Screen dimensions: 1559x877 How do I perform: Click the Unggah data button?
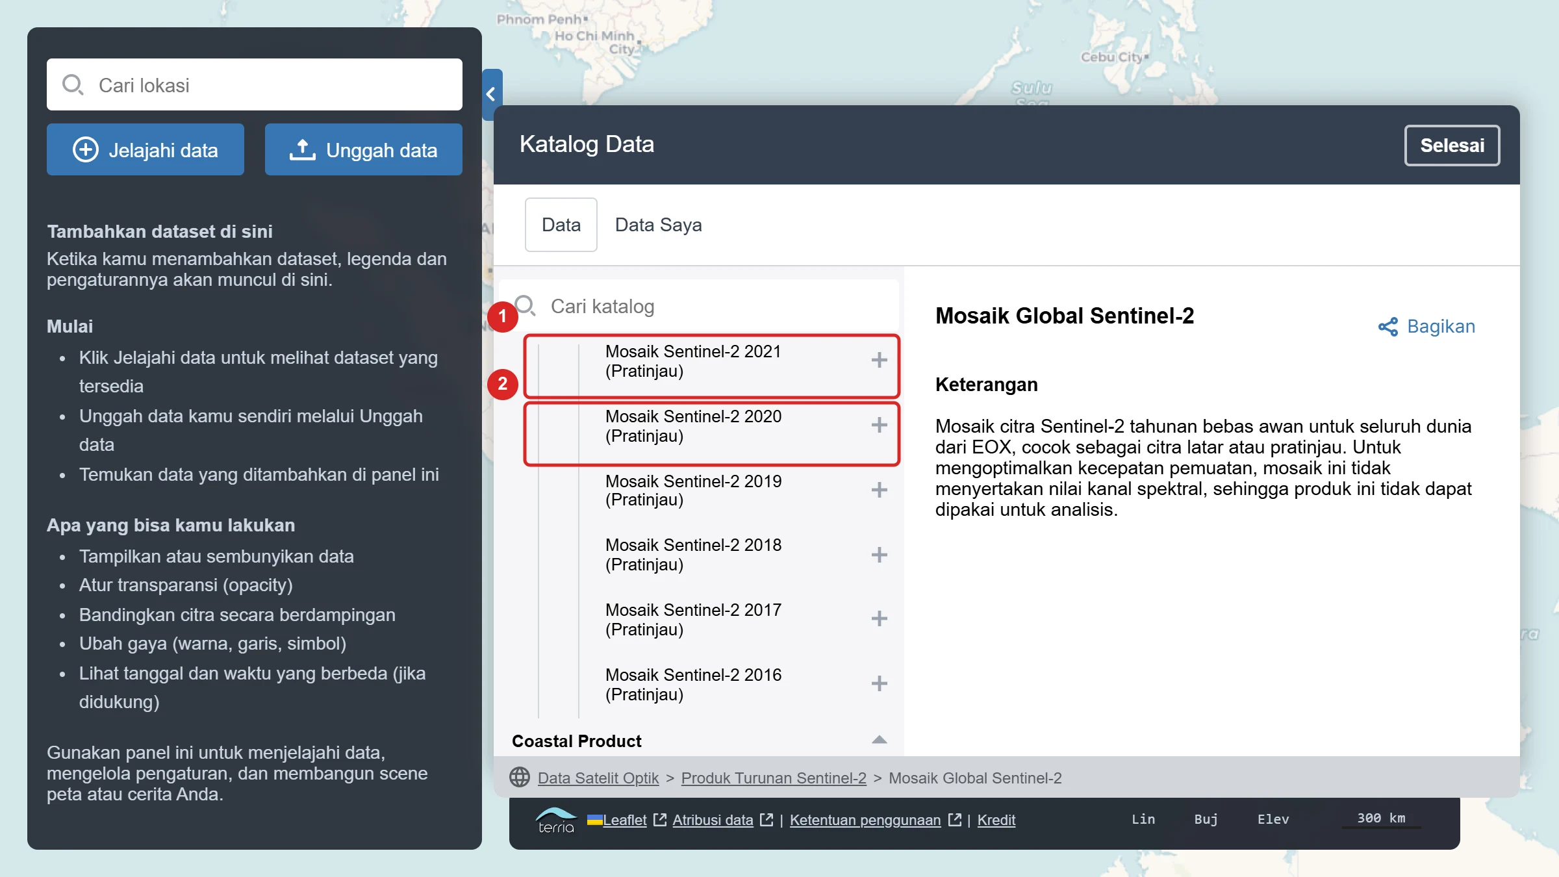(x=364, y=150)
